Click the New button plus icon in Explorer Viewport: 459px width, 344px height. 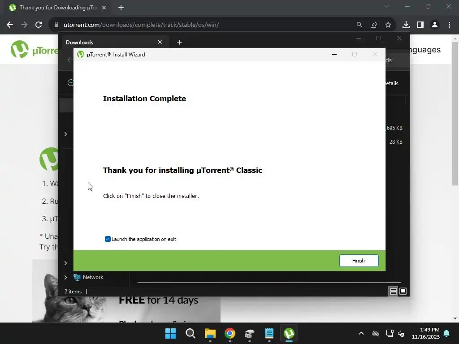pos(70,83)
